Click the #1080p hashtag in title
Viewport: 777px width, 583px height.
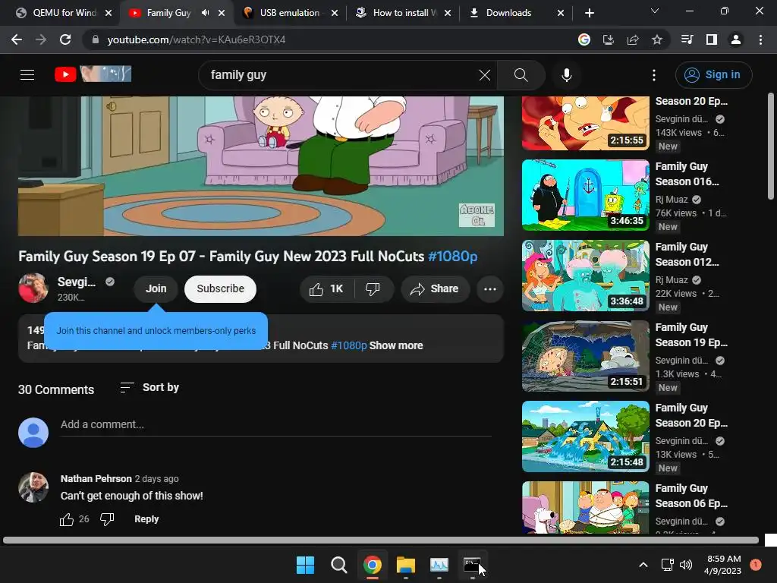tap(452, 257)
